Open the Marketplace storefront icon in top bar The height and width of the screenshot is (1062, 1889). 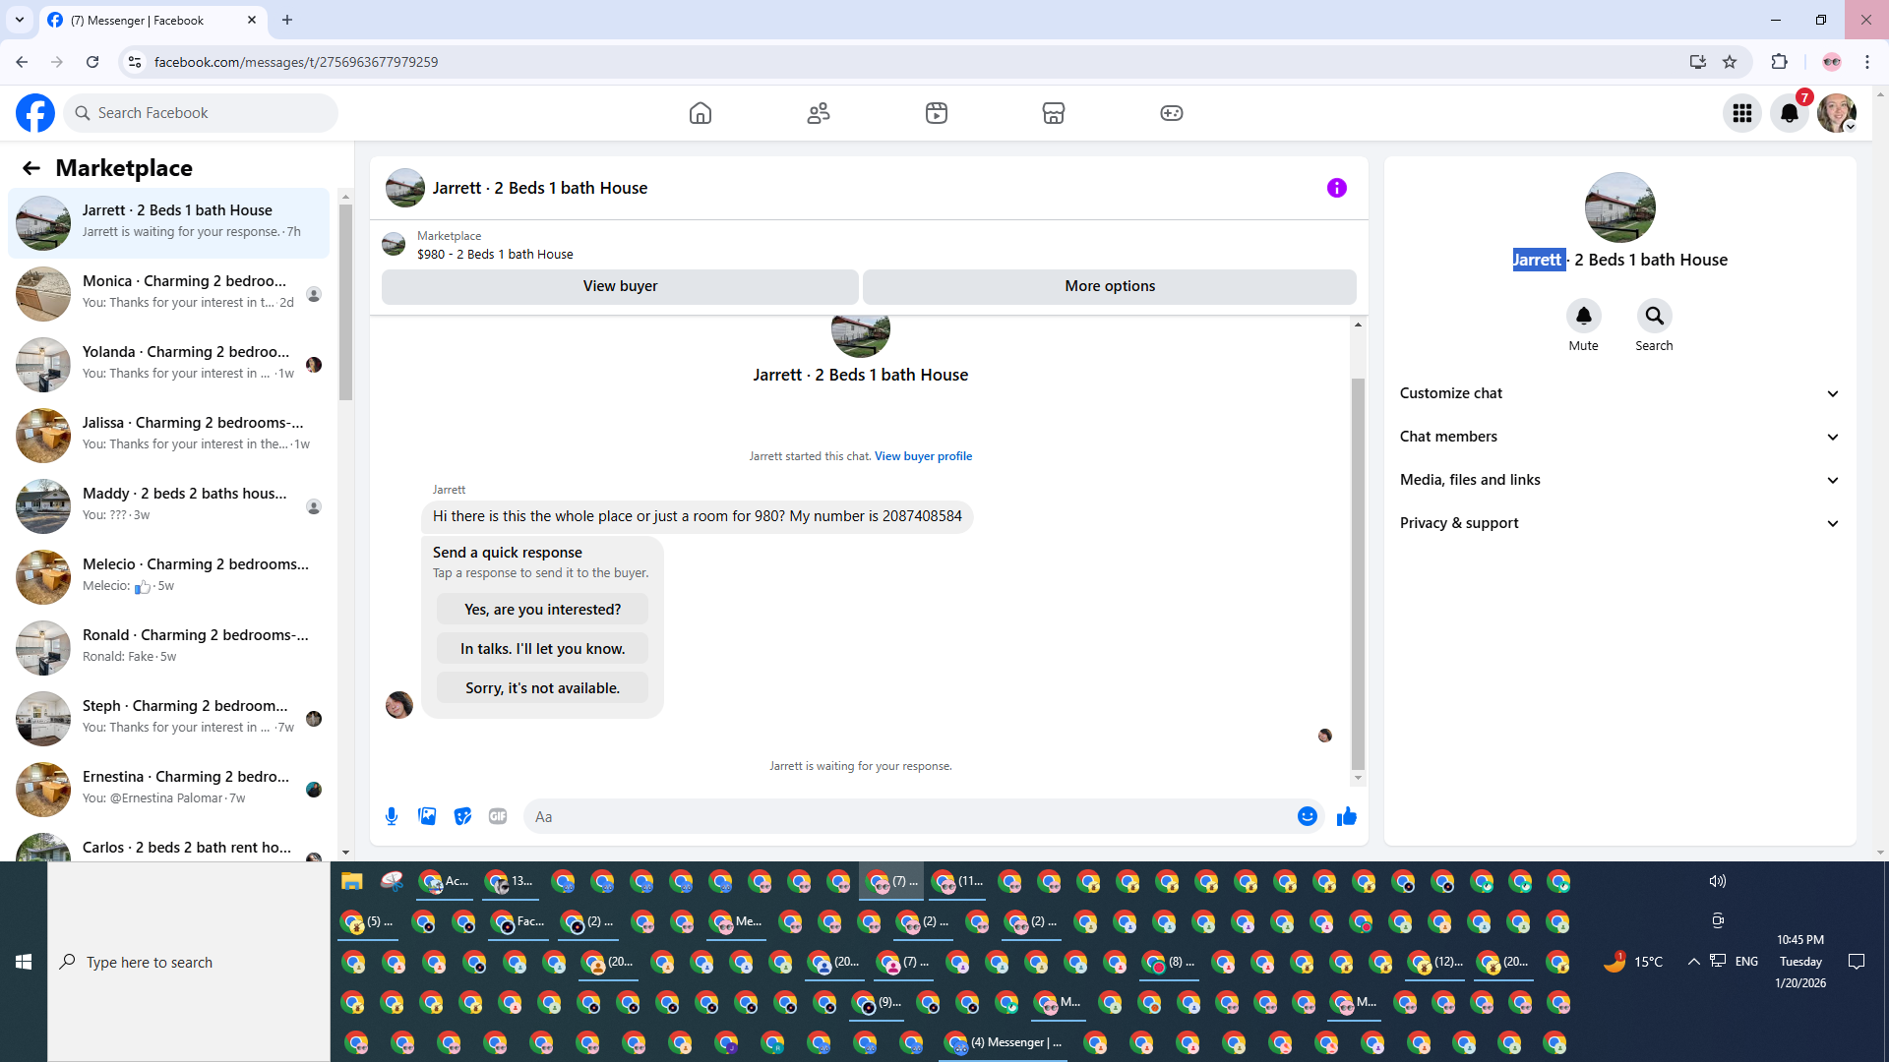[1054, 113]
